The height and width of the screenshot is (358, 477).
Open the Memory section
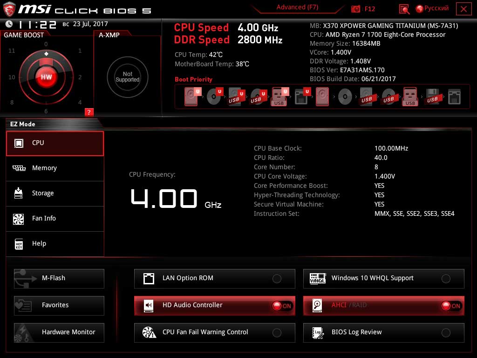(x=55, y=168)
